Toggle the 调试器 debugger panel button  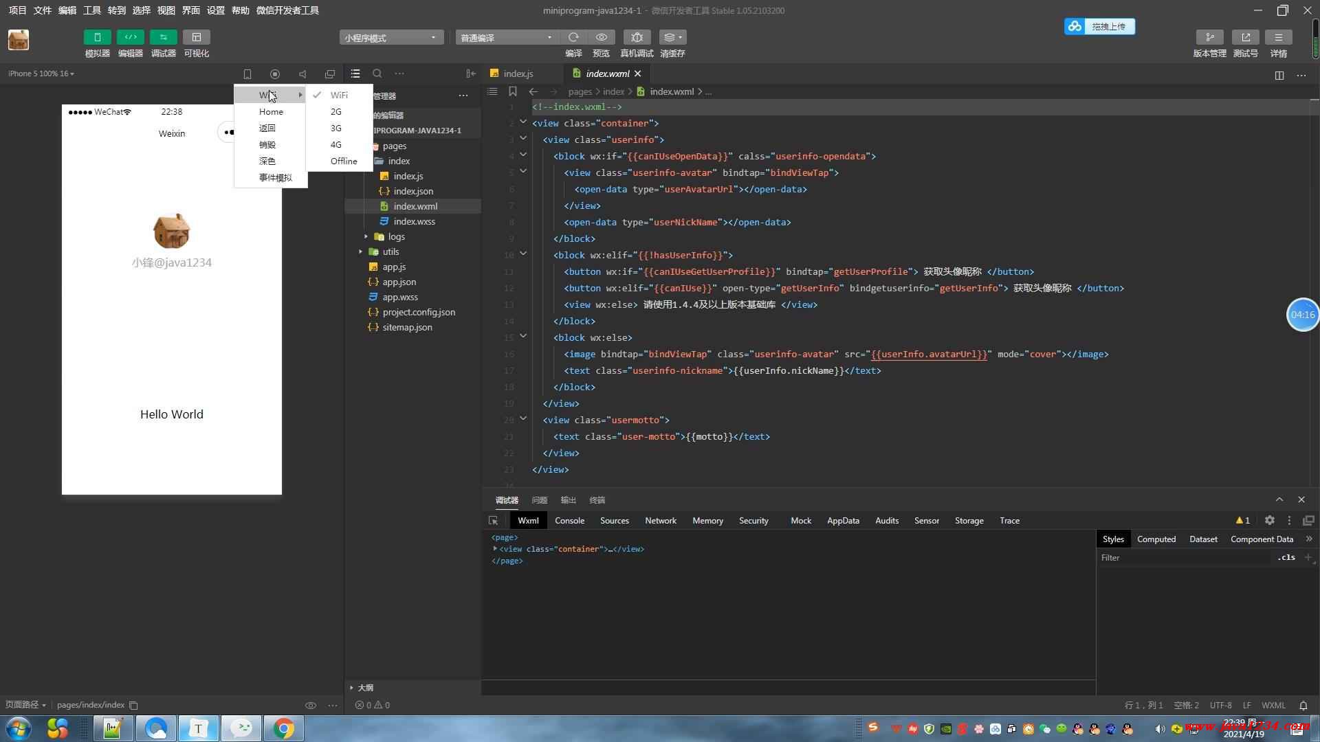163,37
